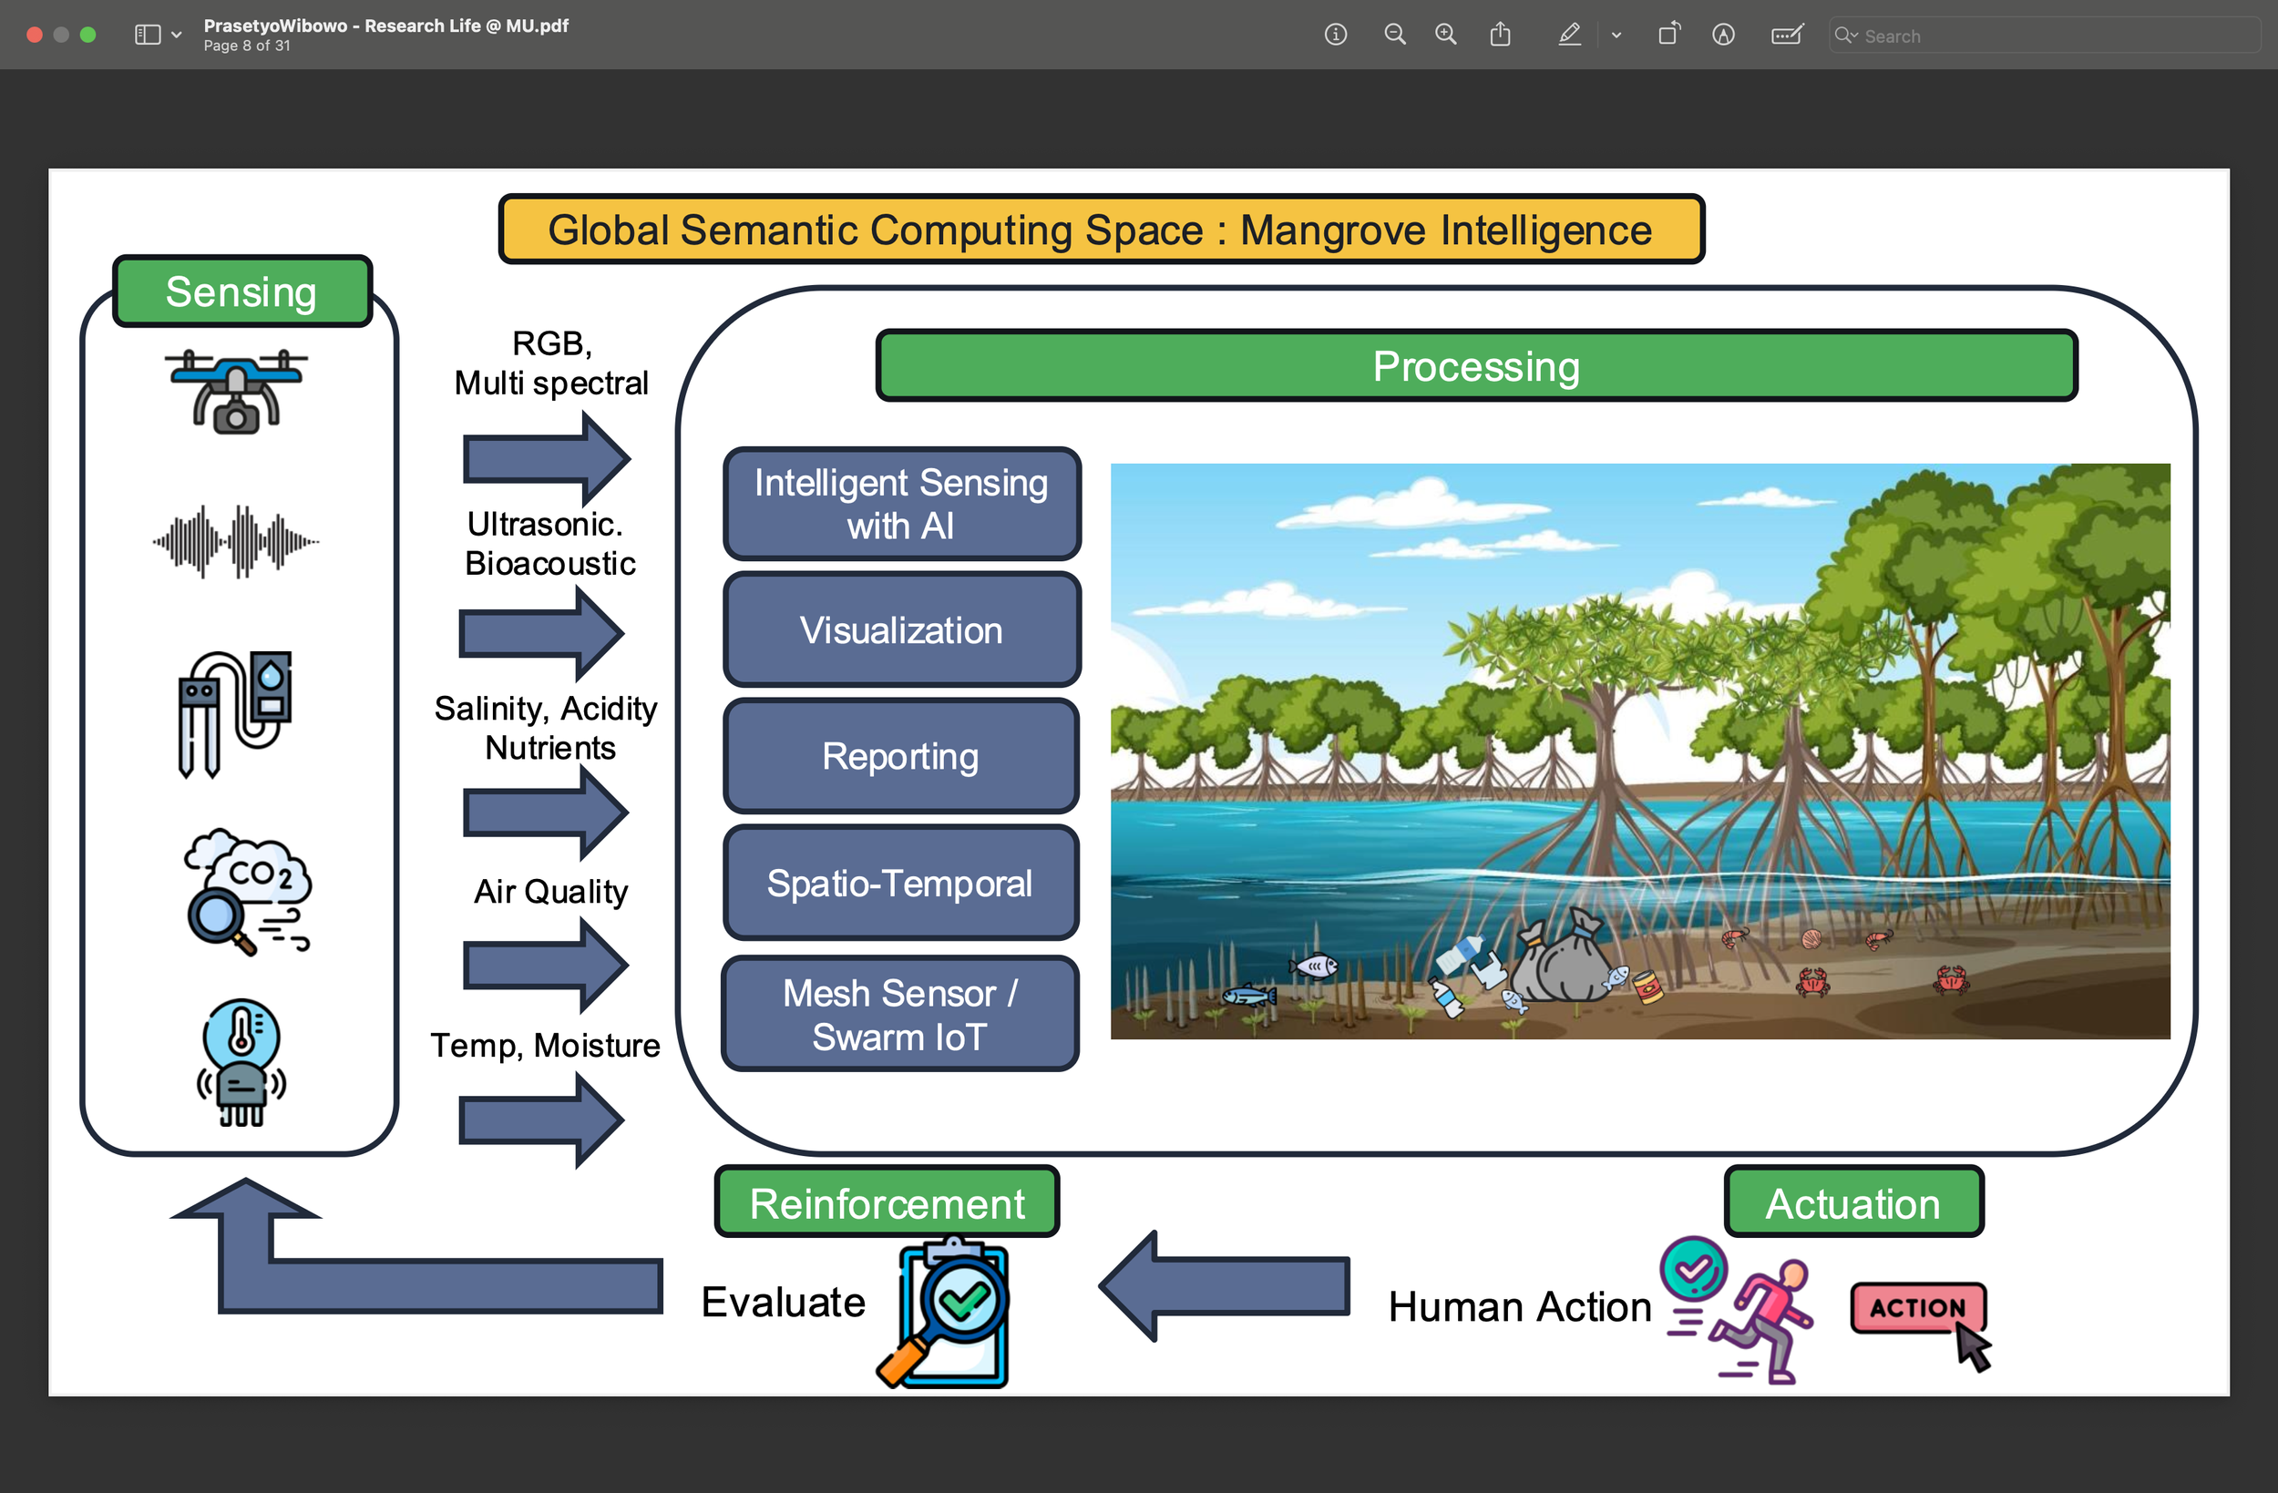Expand the sidebar view options chevron
This screenshot has height=1493, width=2278.
[x=176, y=36]
